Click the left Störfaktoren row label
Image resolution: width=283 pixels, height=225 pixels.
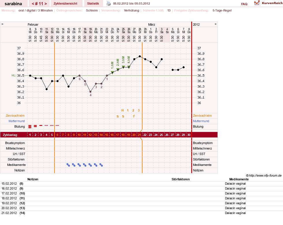(x=16, y=159)
